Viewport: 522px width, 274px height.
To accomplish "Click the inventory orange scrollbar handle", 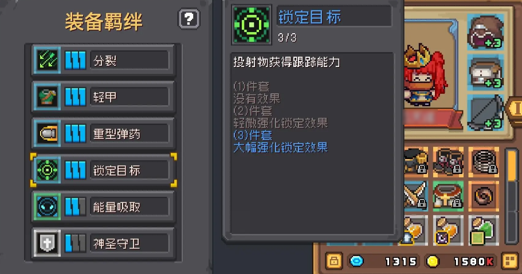I will pyautogui.click(x=512, y=165).
